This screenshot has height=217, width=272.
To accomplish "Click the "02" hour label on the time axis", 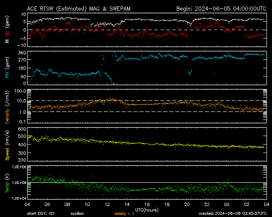I will [246, 205].
